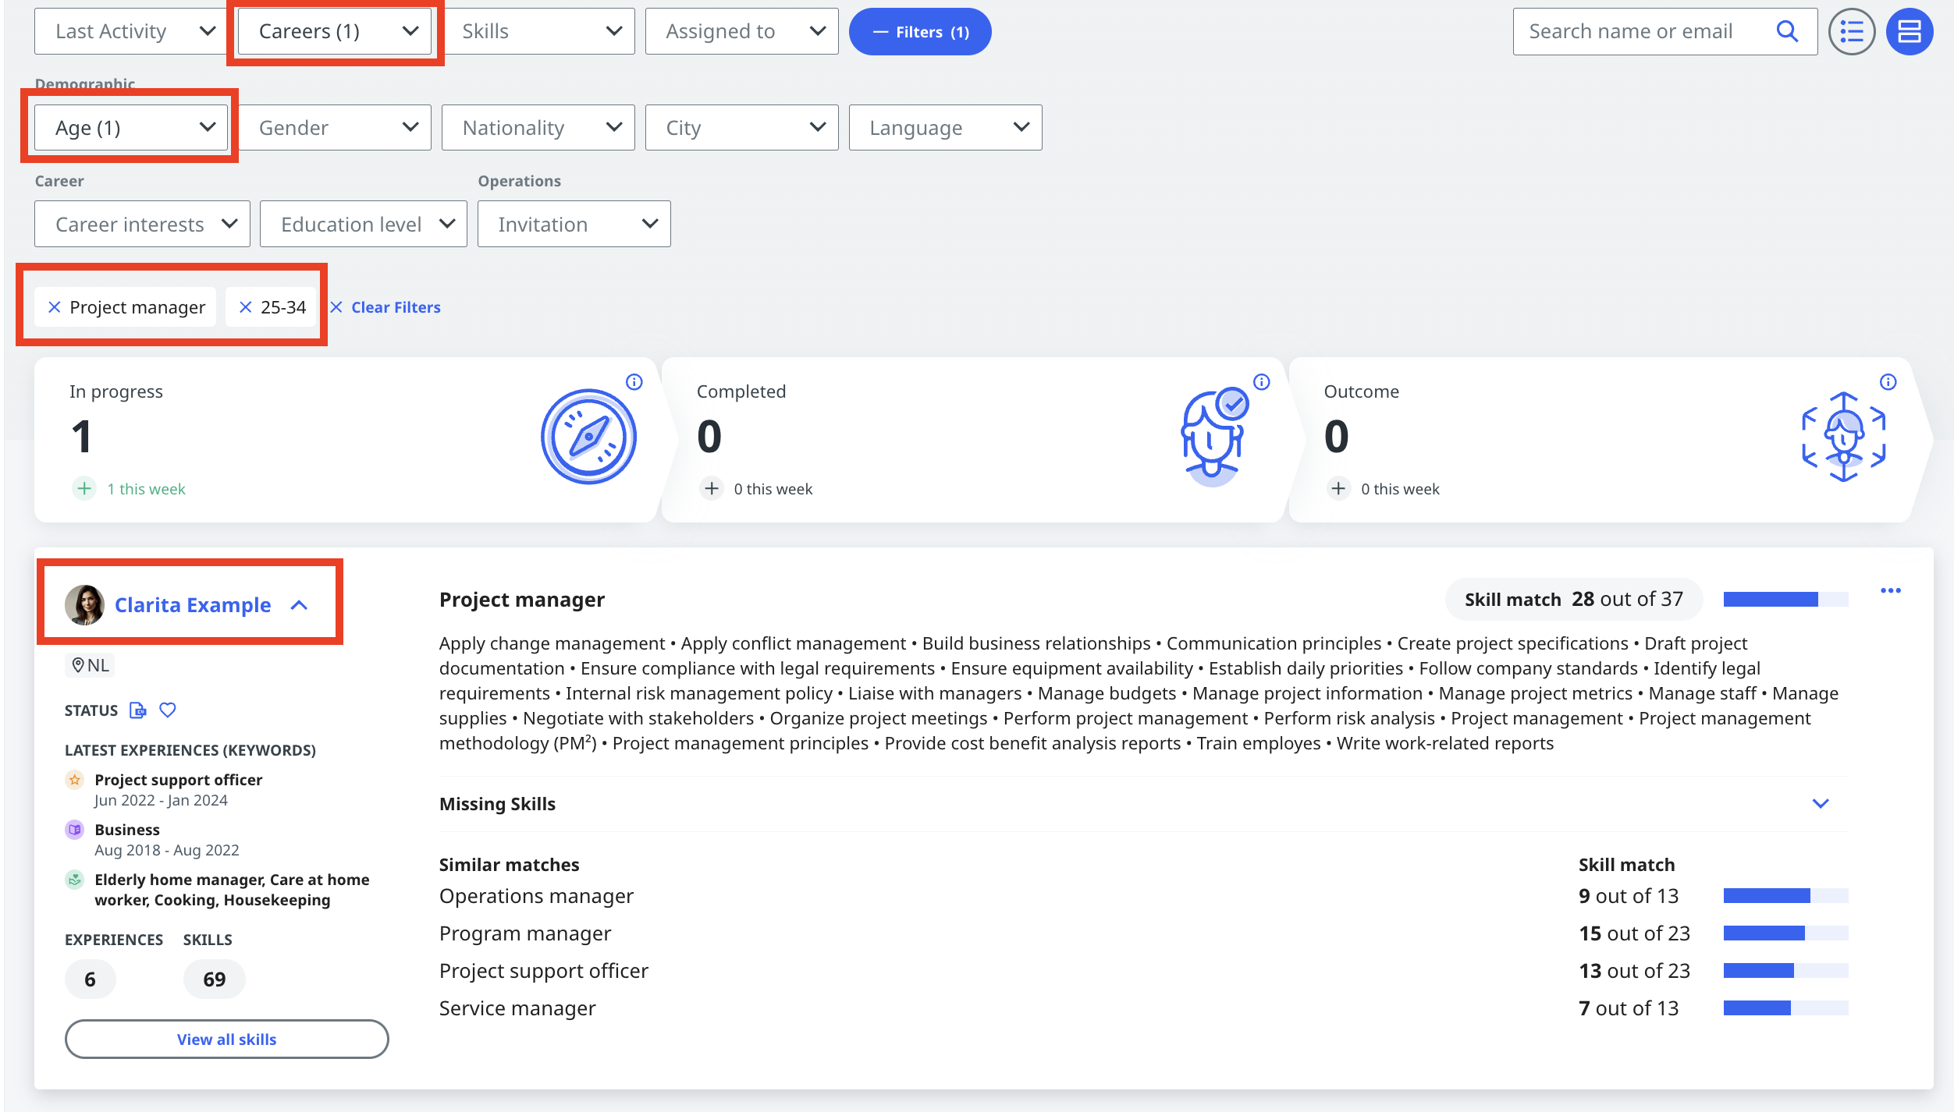This screenshot has height=1112, width=1954.
Task: Click the compass/navigation career icon
Action: (x=589, y=436)
